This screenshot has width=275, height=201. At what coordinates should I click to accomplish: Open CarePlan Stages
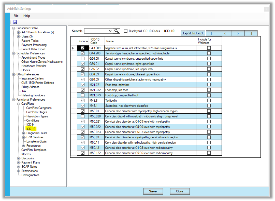pyautogui.click(x=37, y=112)
